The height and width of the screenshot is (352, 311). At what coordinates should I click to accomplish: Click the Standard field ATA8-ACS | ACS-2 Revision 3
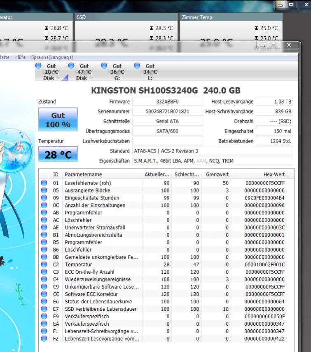pos(213,151)
